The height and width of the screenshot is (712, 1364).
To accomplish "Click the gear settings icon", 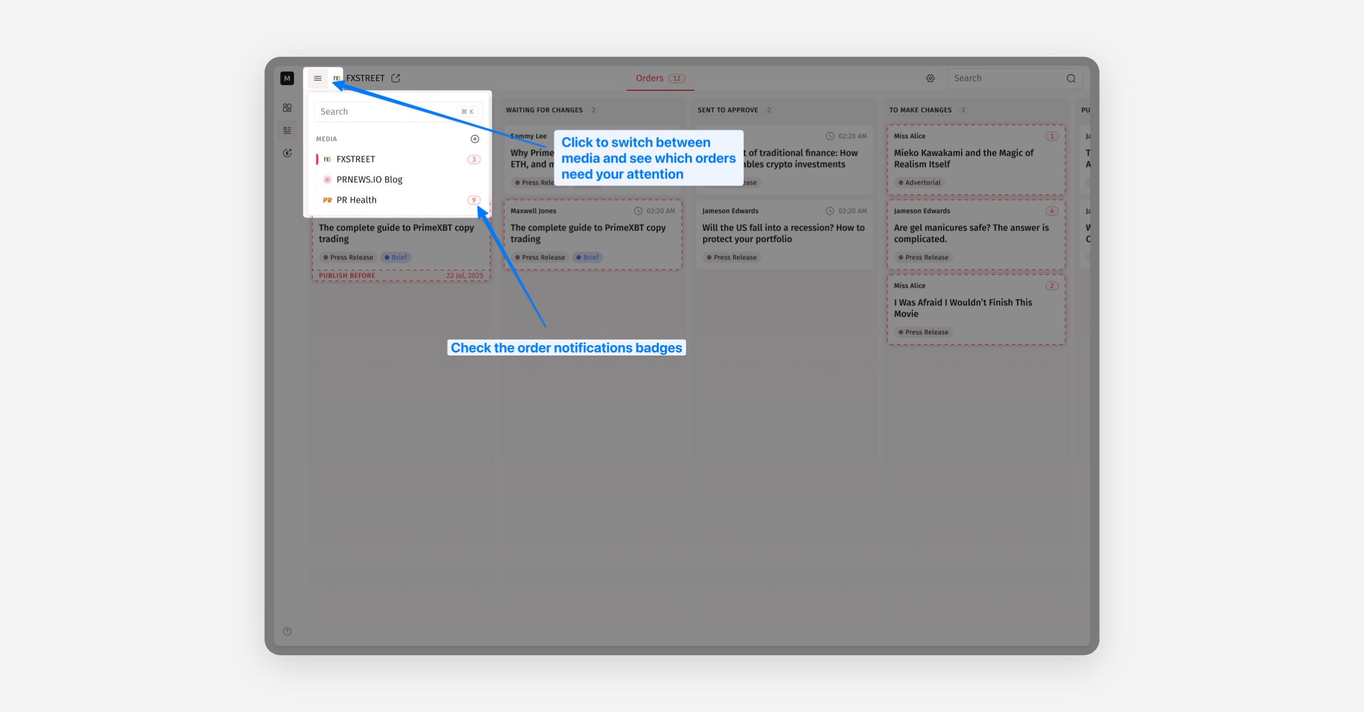I will [930, 78].
